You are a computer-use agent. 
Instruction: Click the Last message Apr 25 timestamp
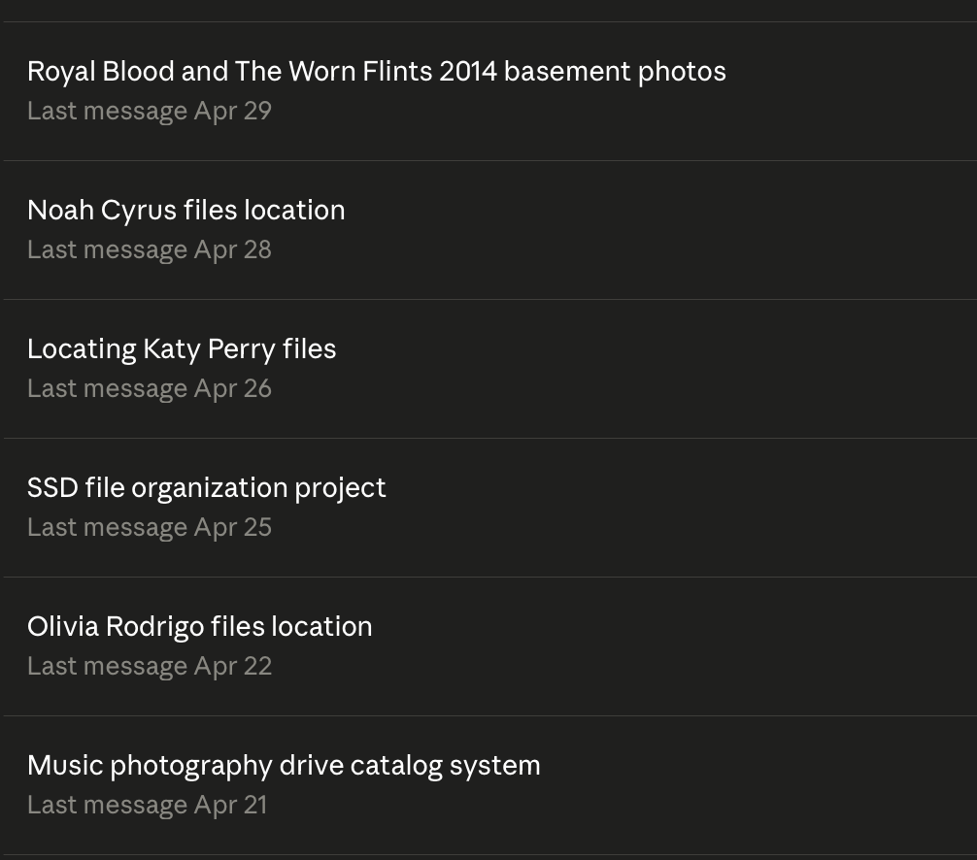pyautogui.click(x=150, y=528)
